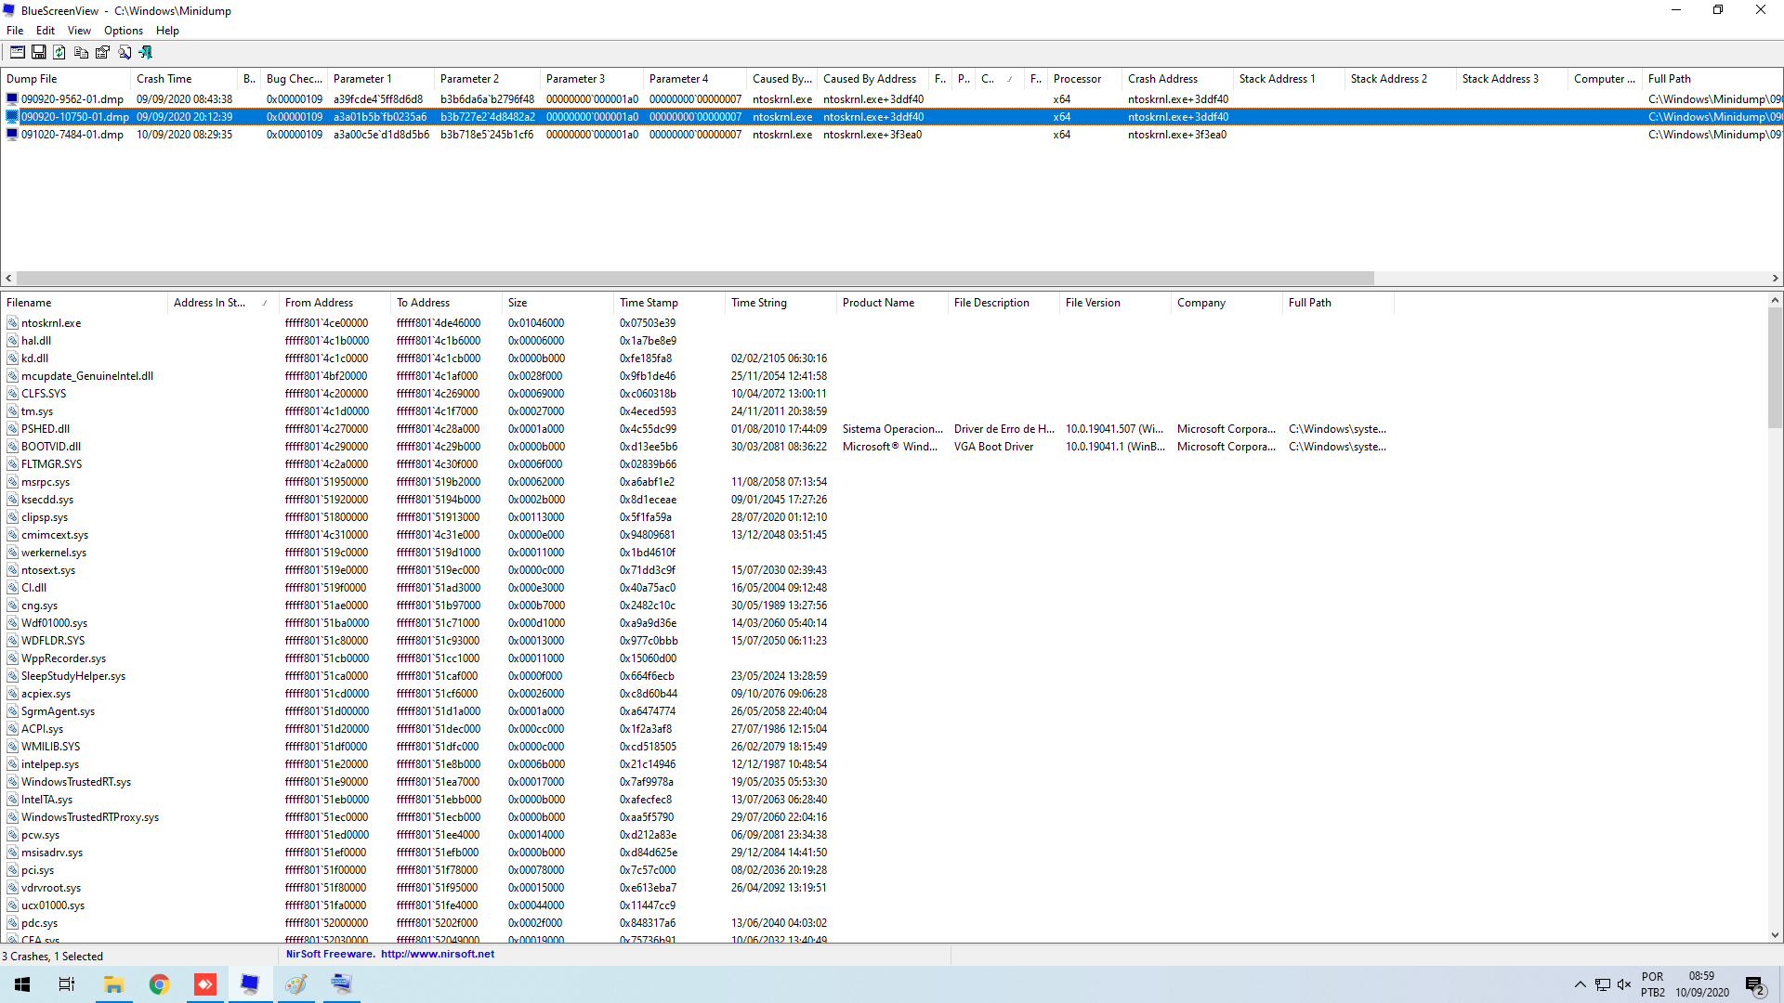Sort by the Crash Address column header
This screenshot has height=1003, width=1784.
pyautogui.click(x=1177, y=79)
